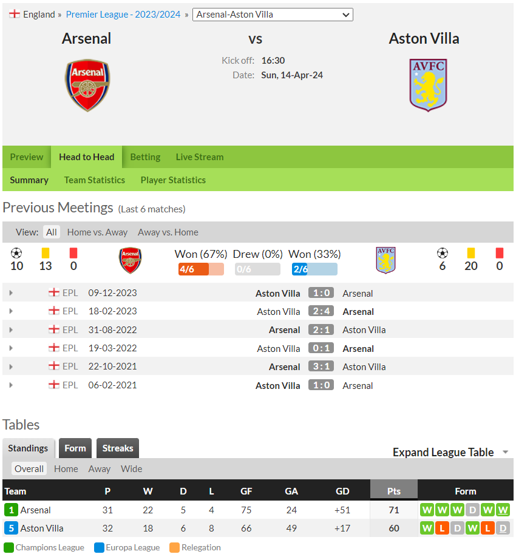The height and width of the screenshot is (557, 516).
Task: Select the Home vs. Away view filter
Action: (x=97, y=232)
